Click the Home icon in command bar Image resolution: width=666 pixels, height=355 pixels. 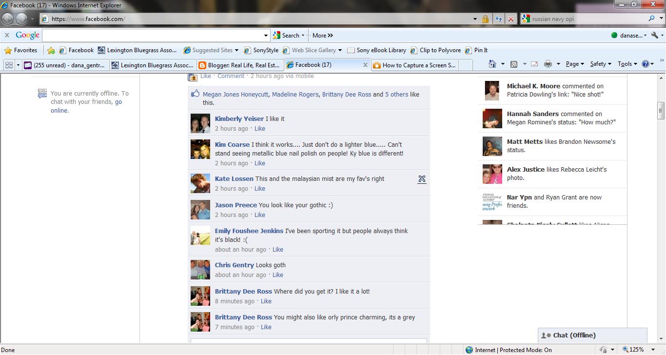tap(492, 64)
